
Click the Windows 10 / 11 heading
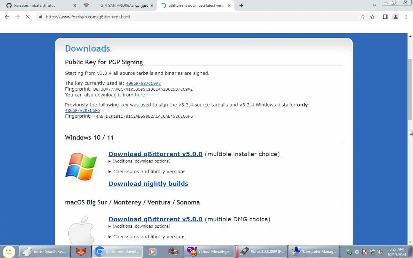tap(89, 137)
